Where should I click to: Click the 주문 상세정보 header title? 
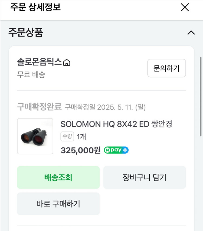tap(35, 7)
